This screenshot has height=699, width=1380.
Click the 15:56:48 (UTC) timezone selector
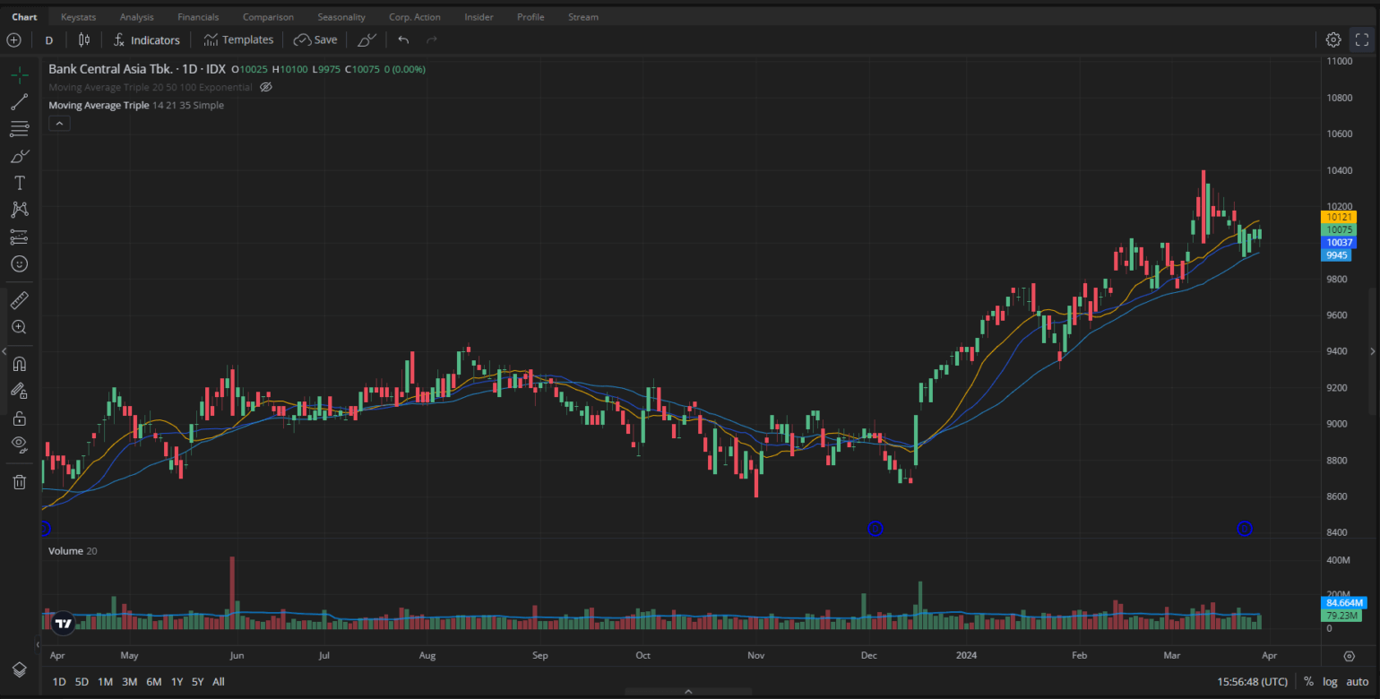[1251, 682]
